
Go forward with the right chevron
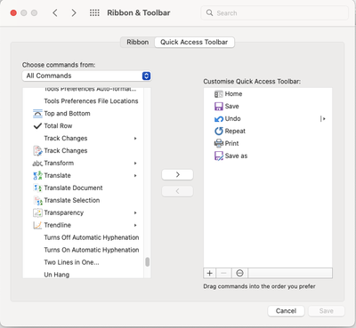click(74, 12)
